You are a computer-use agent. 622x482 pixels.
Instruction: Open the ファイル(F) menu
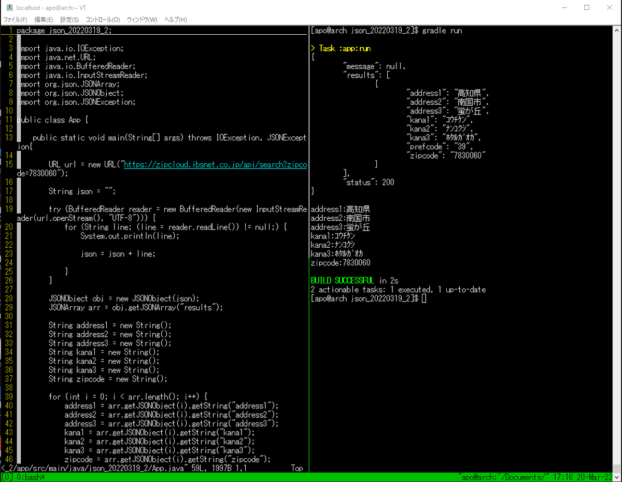tap(15, 20)
